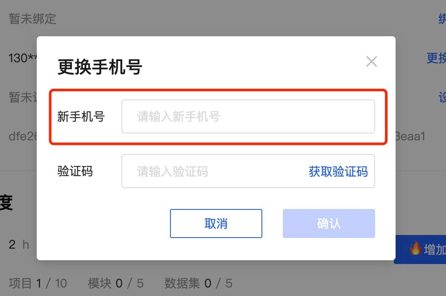This screenshot has width=446, height=296.
Task: Click the 数据集 0/5 quota stat
Action: 197,283
